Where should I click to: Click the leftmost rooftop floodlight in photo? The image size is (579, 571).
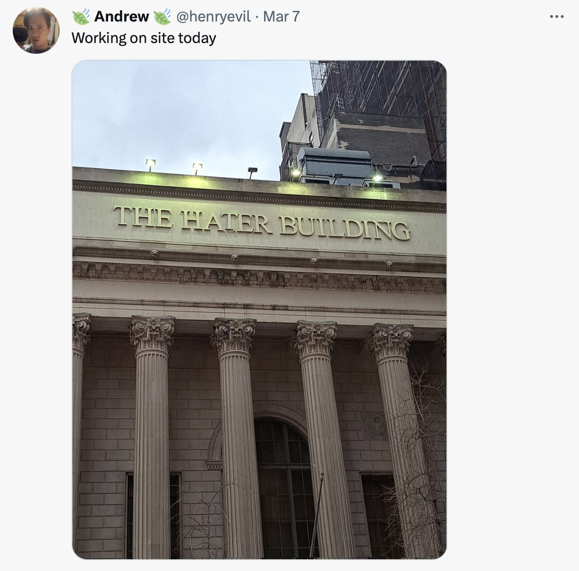click(x=150, y=164)
